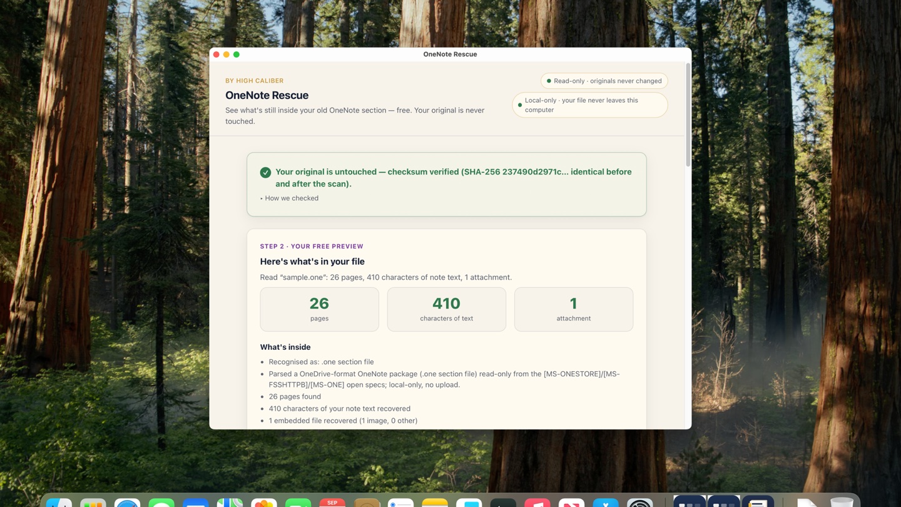Click the Parsed a OneDrive-format OneNote package line
This screenshot has height=507, width=901.
coord(444,379)
